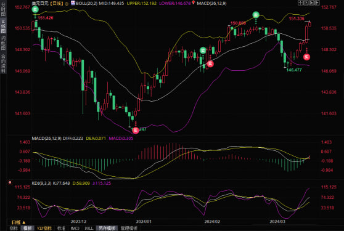
Task: Click the 另存模板 button
Action: 107,228
